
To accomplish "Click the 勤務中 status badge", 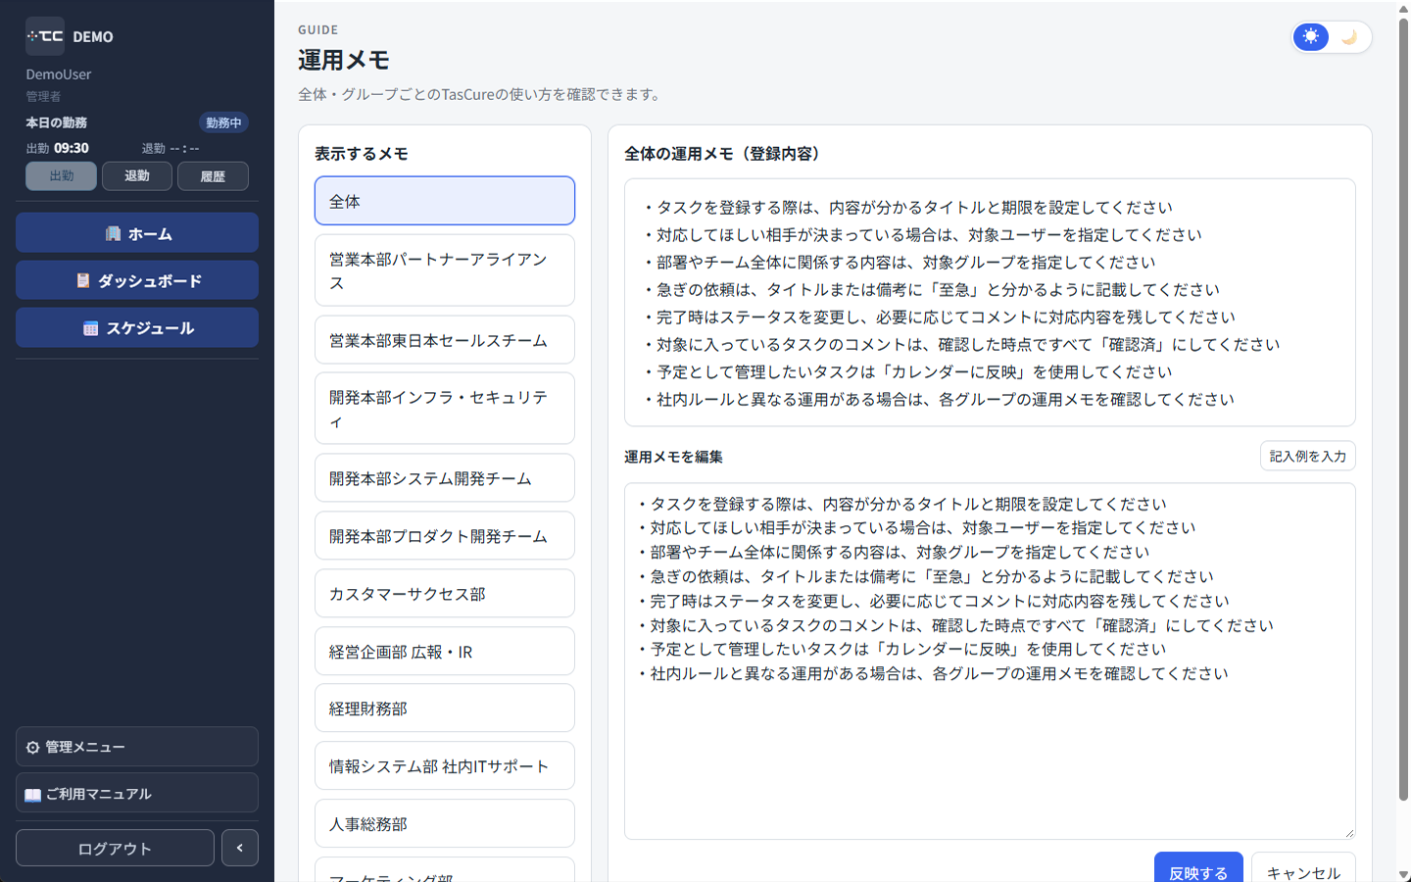I will (x=223, y=122).
